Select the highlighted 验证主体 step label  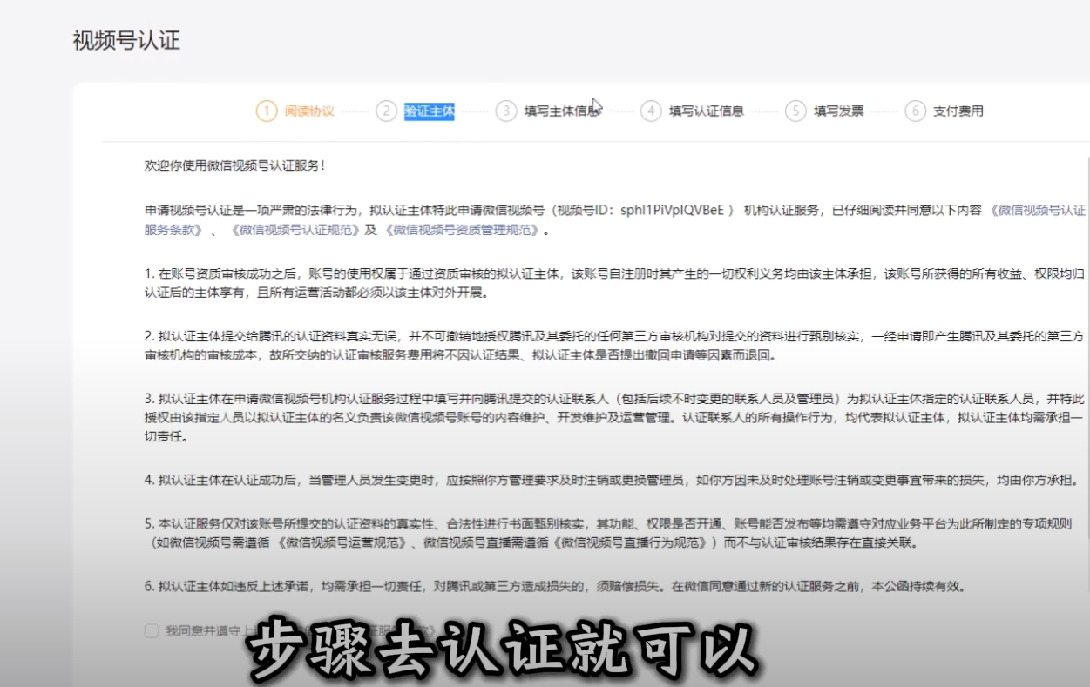point(430,111)
